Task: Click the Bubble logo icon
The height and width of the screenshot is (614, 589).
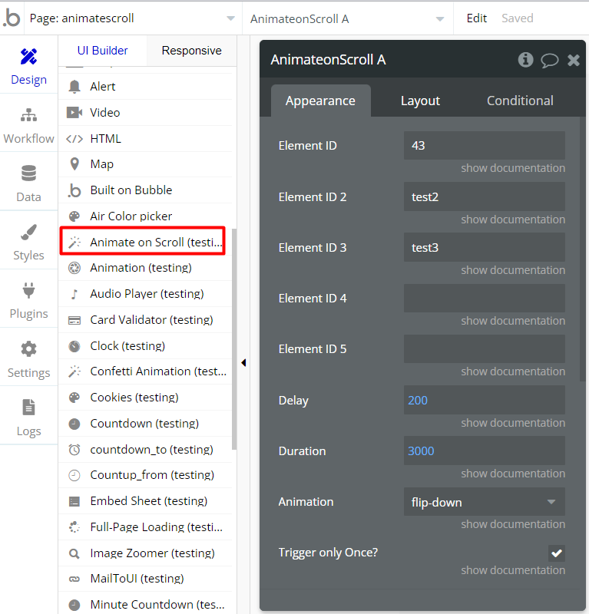Action: coord(12,18)
